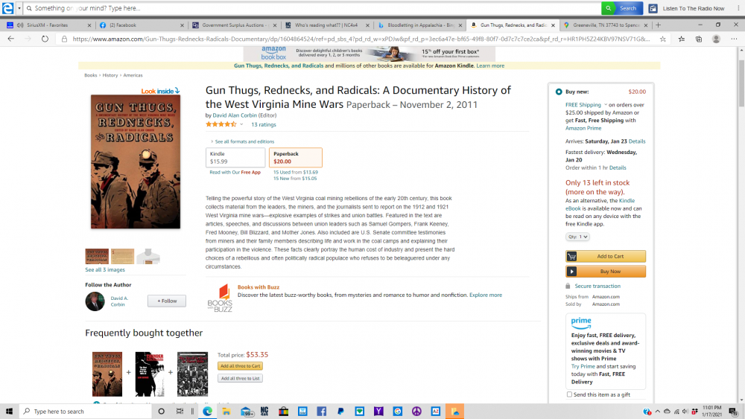Open Edge settings ellipsis menu
The width and height of the screenshot is (745, 419).
tap(734, 39)
